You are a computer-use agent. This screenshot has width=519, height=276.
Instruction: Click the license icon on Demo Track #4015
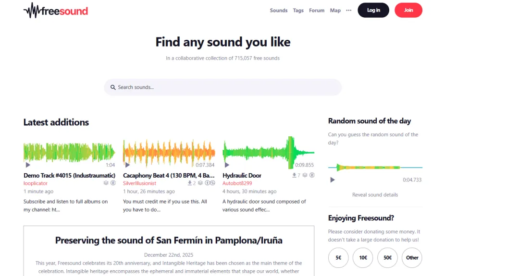113,183
